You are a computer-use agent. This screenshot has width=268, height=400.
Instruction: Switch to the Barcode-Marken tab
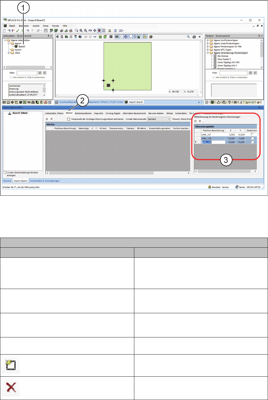(156, 113)
